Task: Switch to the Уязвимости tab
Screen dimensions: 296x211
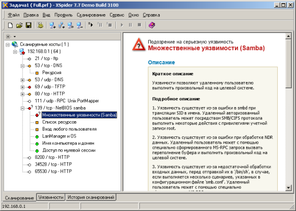Action: click(51, 197)
